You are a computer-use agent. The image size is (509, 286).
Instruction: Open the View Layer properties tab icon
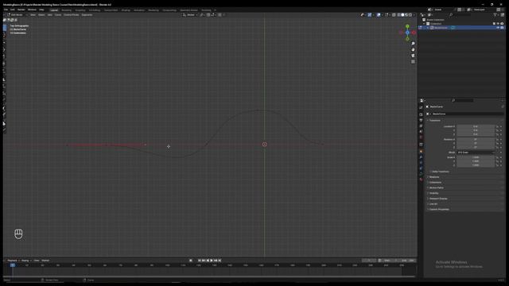(421, 126)
